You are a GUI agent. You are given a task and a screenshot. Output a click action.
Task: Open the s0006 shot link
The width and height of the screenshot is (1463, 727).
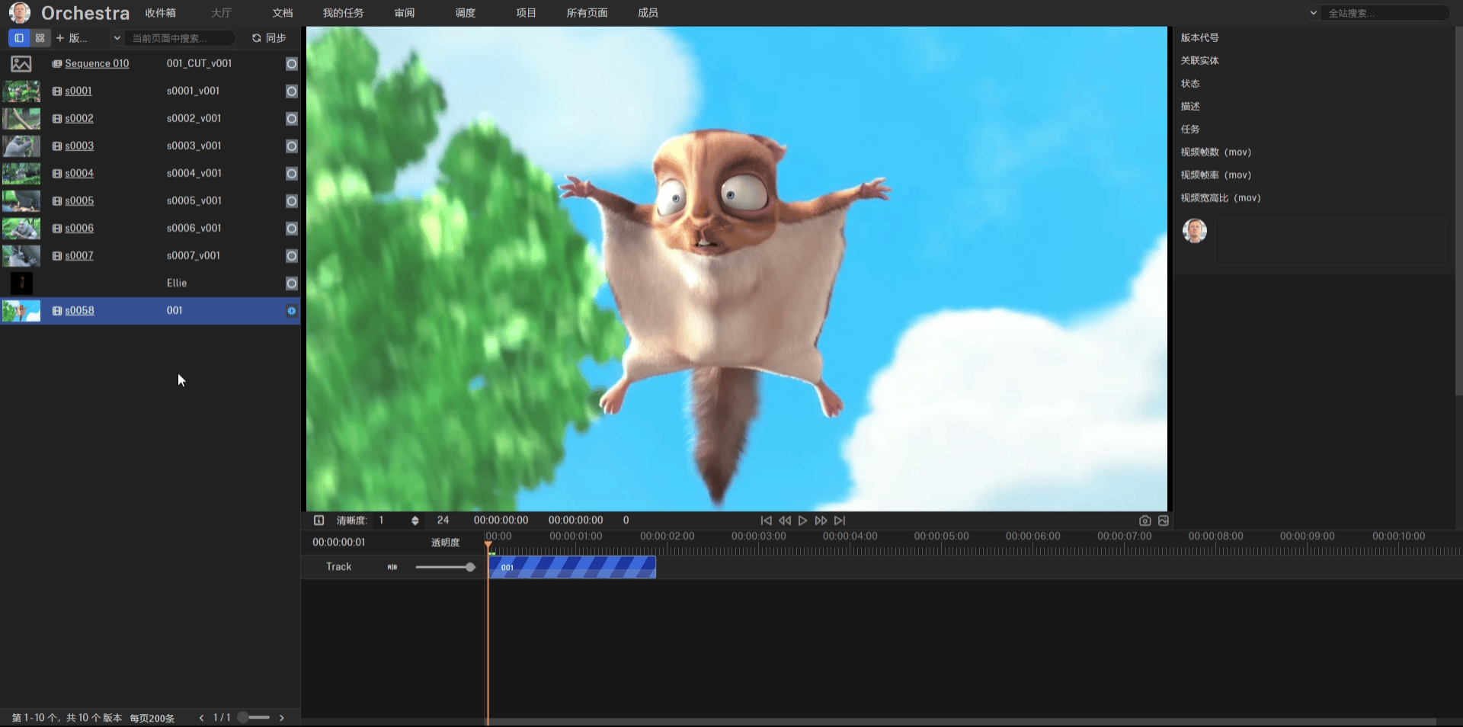point(79,228)
